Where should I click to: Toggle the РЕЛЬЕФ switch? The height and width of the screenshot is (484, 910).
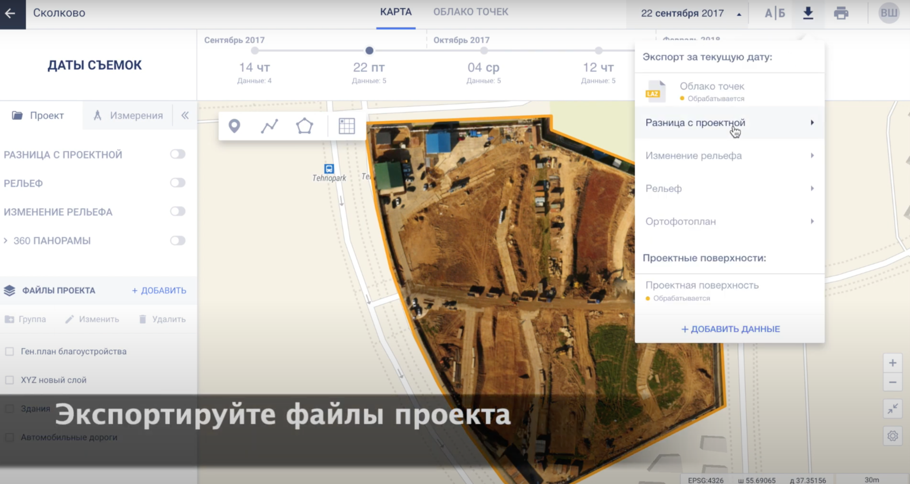(178, 183)
